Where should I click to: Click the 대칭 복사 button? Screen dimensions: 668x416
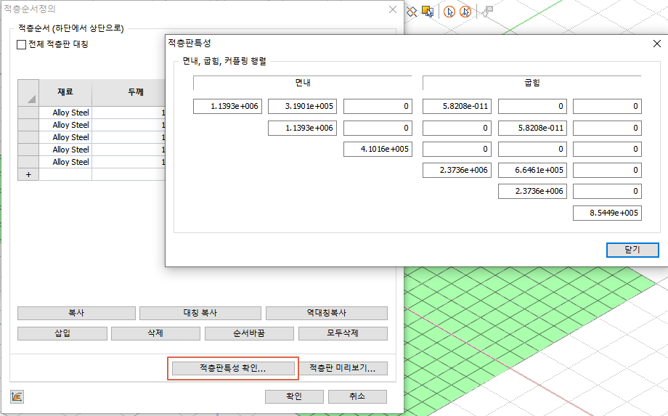click(x=200, y=313)
